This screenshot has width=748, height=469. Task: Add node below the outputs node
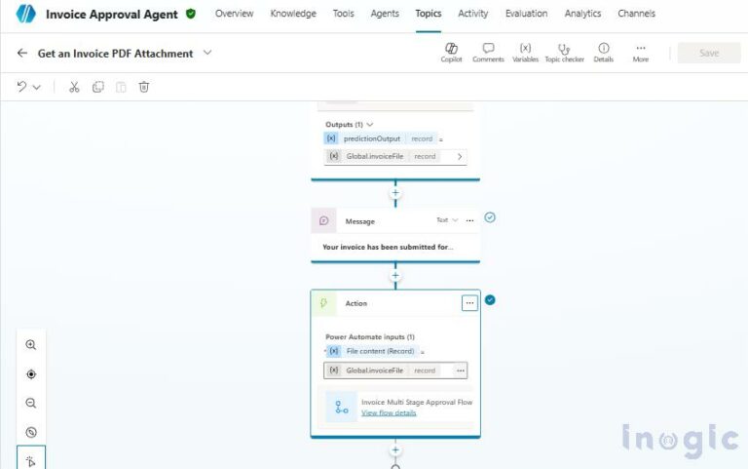click(x=395, y=193)
